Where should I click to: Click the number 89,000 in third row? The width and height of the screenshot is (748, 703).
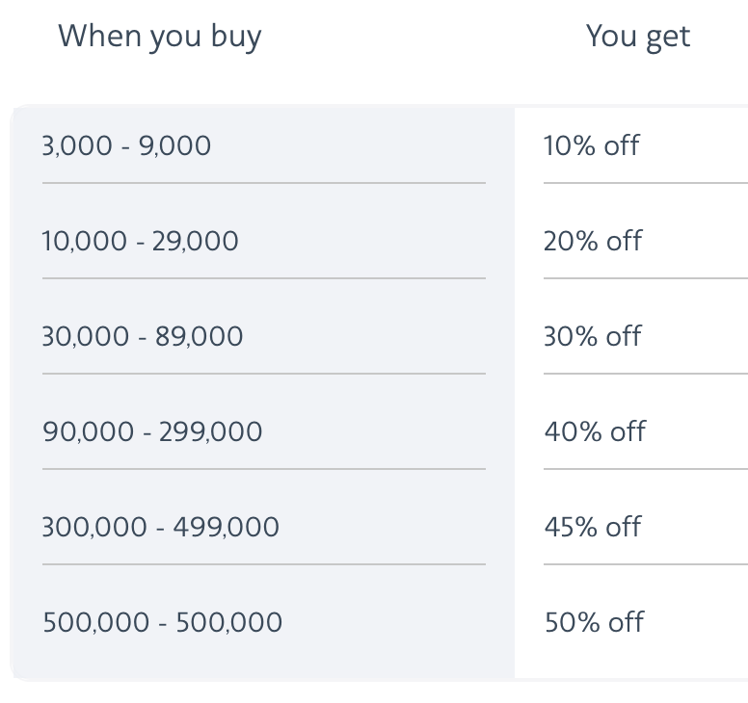(x=197, y=337)
